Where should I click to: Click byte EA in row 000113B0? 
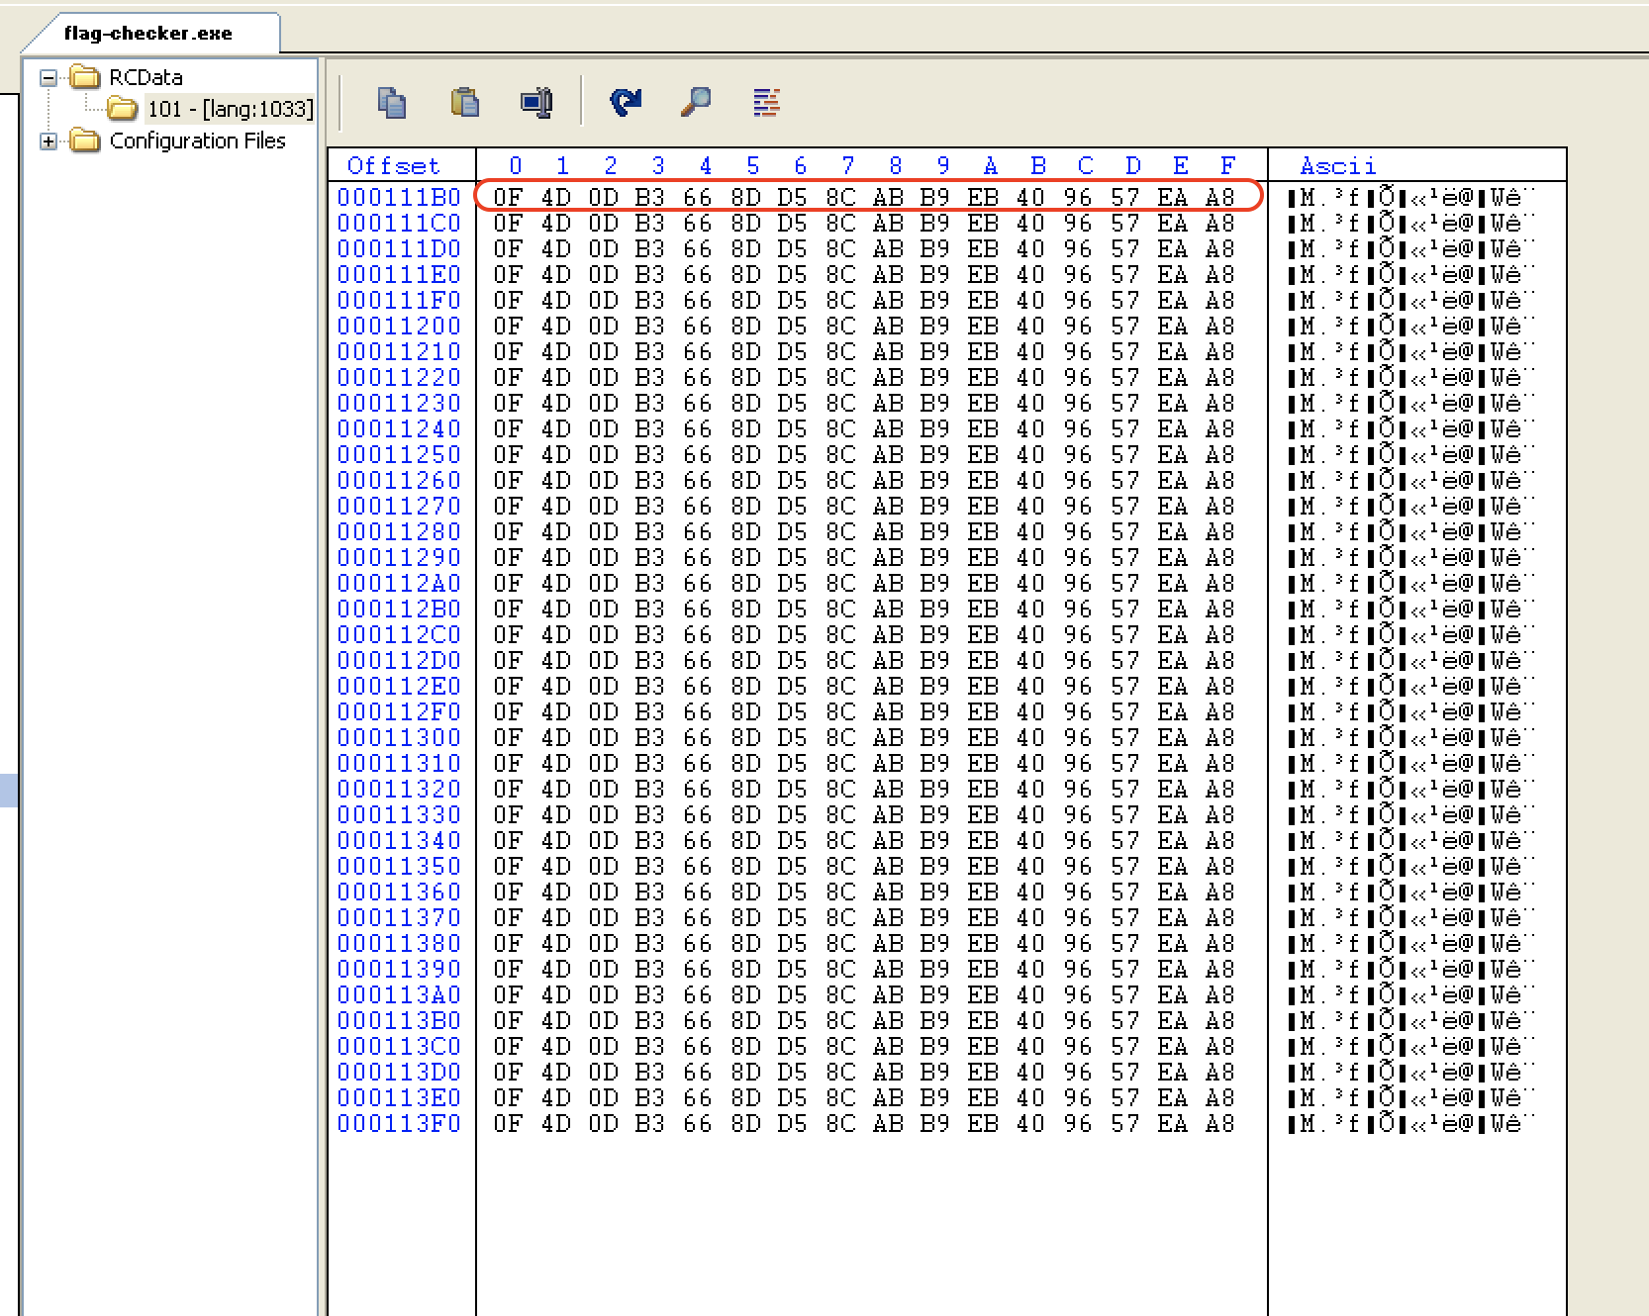click(1173, 1020)
